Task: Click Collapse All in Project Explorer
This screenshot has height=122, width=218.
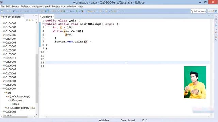Action: 27,20
